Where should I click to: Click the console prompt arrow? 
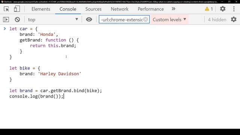[x=5, y=28]
